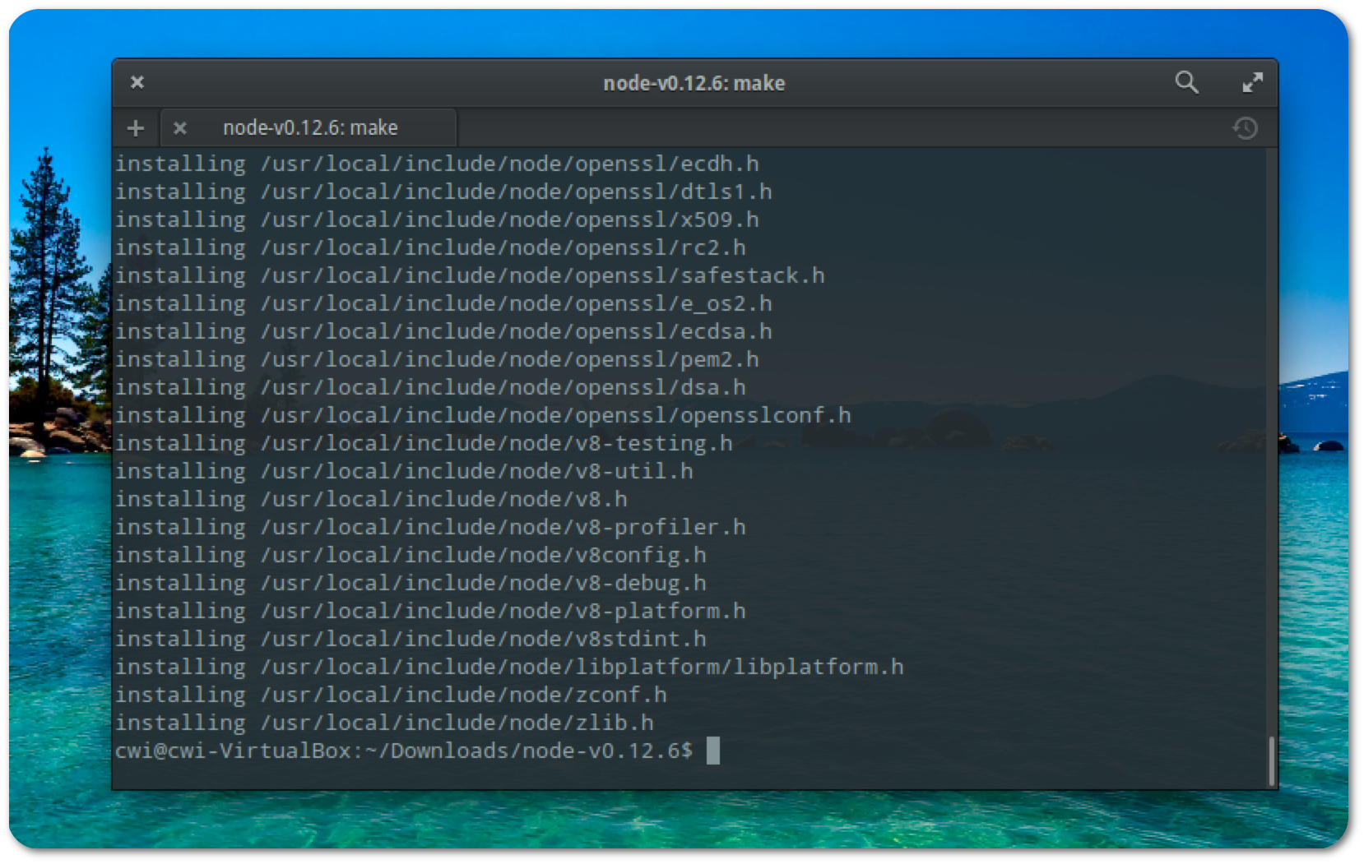Close the node-v0.12.6 tab
Screen dimensions: 1364x864
pyautogui.click(x=180, y=127)
